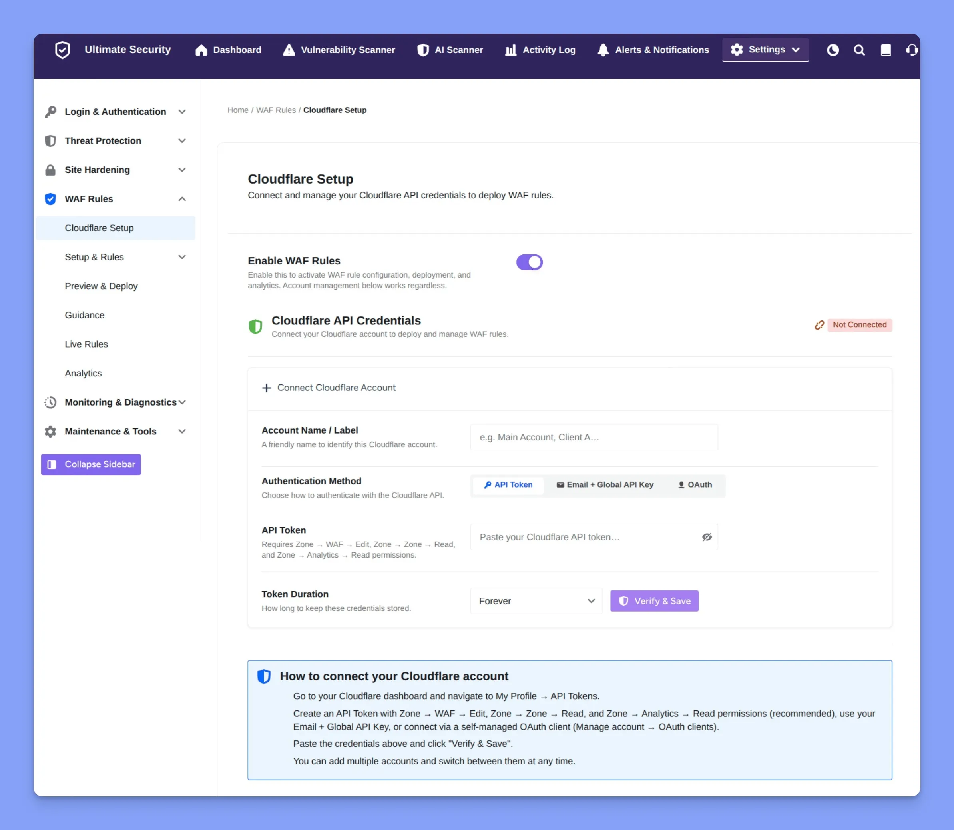
Task: Go to the Guidance sidebar item
Action: click(x=116, y=316)
